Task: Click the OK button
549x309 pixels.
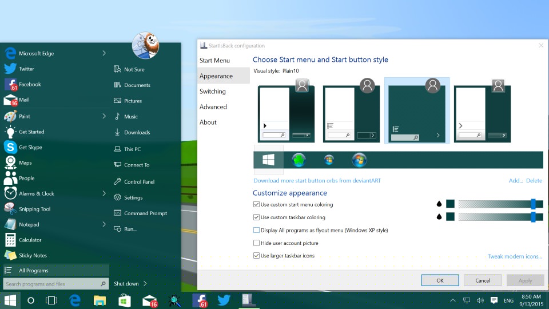Action: (440, 280)
